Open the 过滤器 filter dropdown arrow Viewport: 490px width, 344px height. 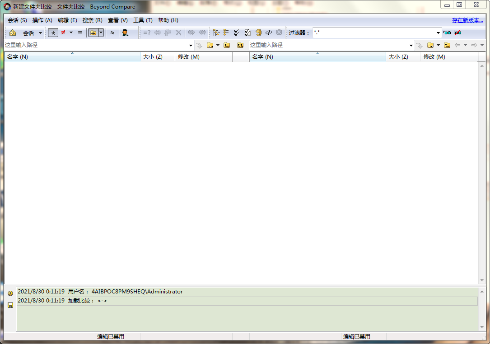tap(438, 33)
